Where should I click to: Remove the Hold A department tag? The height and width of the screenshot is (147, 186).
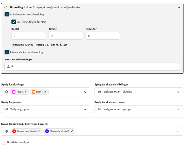point(25,92)
